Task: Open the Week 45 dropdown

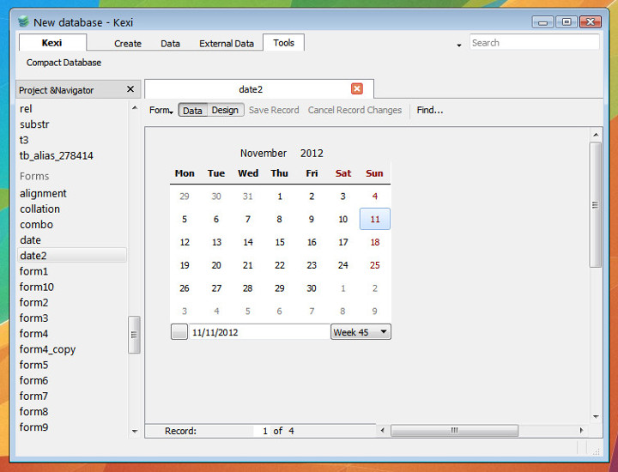Action: click(360, 332)
